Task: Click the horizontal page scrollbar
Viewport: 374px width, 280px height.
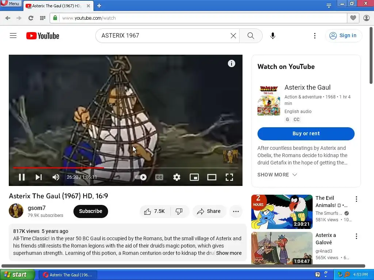Action: tap(183, 266)
